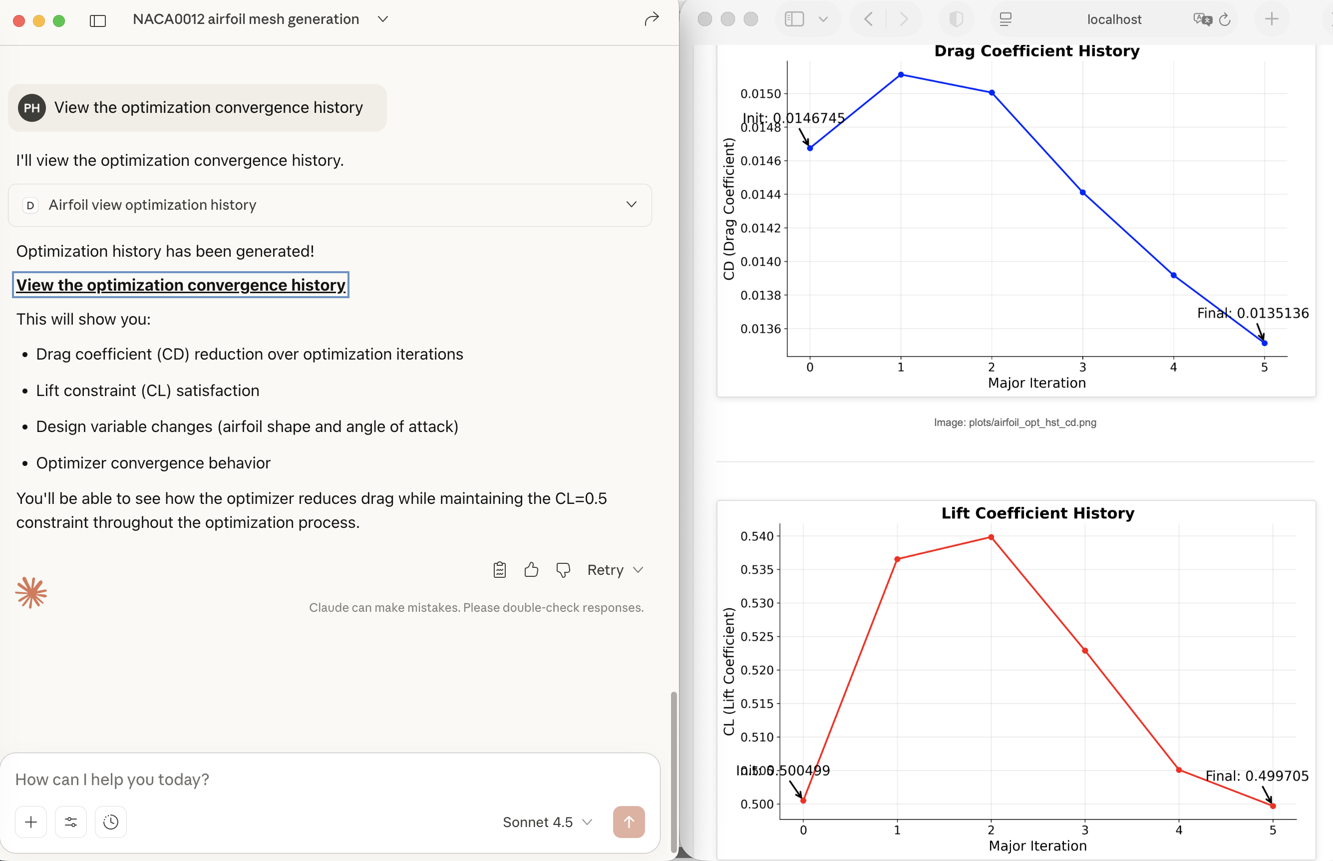This screenshot has height=861, width=1333.
Task: Open search and tools settings icon
Action: [x=71, y=822]
